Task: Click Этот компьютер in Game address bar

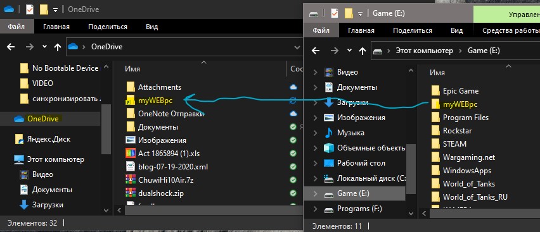Action: (x=424, y=51)
